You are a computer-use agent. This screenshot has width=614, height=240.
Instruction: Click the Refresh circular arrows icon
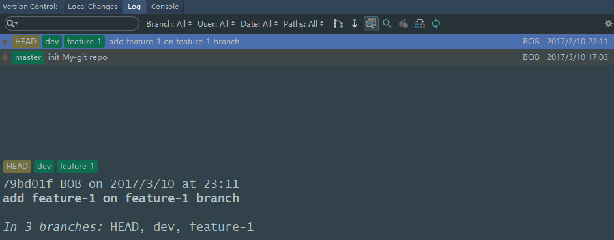(x=436, y=24)
